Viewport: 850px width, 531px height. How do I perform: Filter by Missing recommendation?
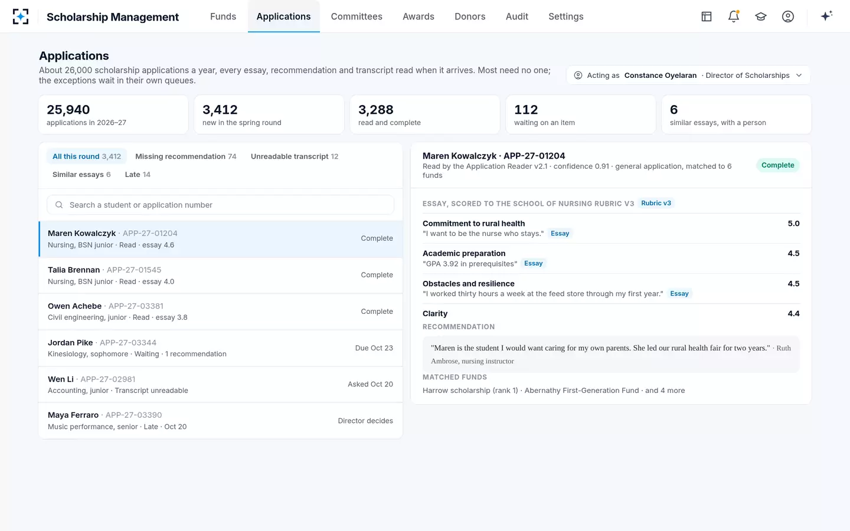pos(186,156)
